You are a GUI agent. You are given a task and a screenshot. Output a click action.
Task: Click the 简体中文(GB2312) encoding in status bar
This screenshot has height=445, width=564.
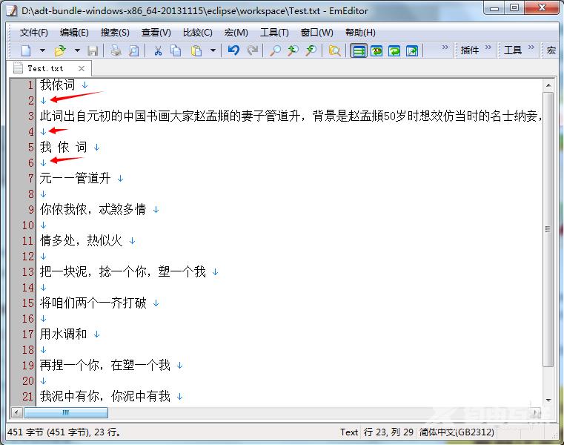457,432
